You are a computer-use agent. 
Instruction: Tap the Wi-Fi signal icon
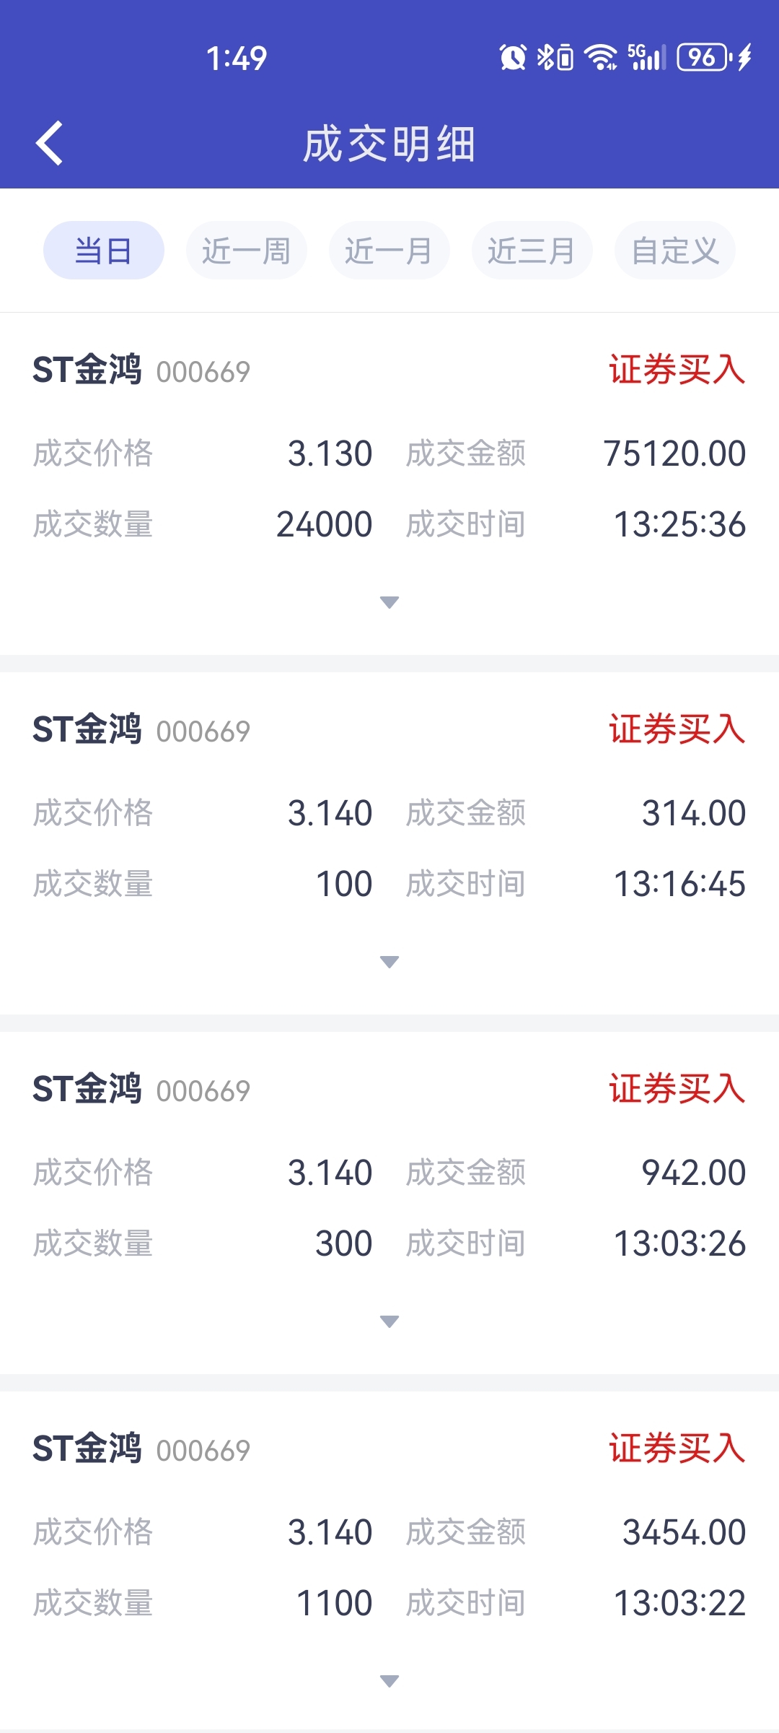[601, 57]
